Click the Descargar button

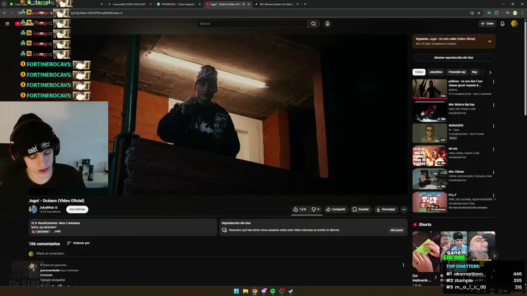386,209
